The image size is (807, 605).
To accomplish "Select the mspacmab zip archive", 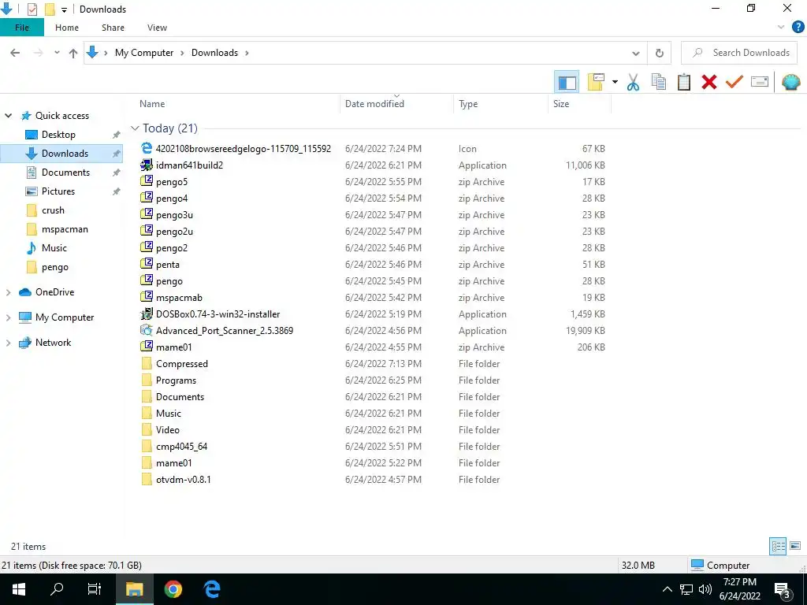I will (179, 297).
